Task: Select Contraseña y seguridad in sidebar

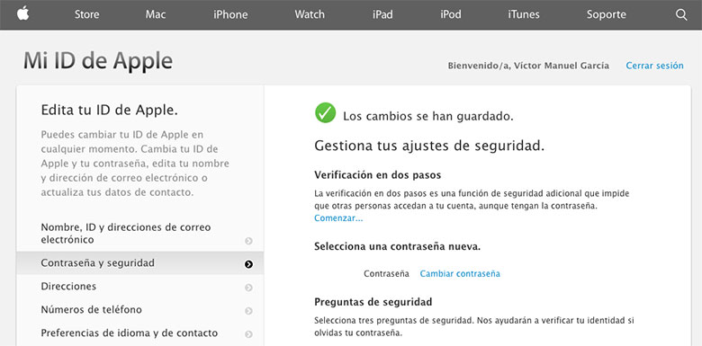Action: [x=140, y=262]
